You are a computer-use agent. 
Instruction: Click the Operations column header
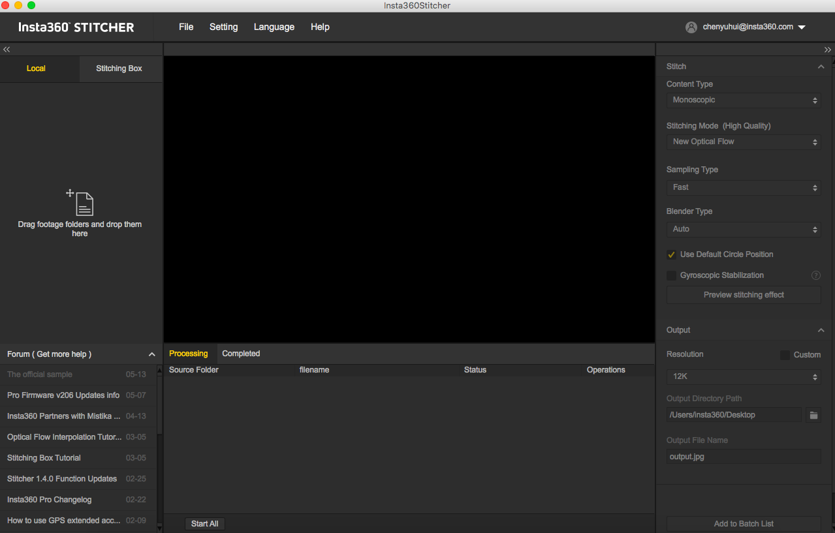pyautogui.click(x=606, y=370)
